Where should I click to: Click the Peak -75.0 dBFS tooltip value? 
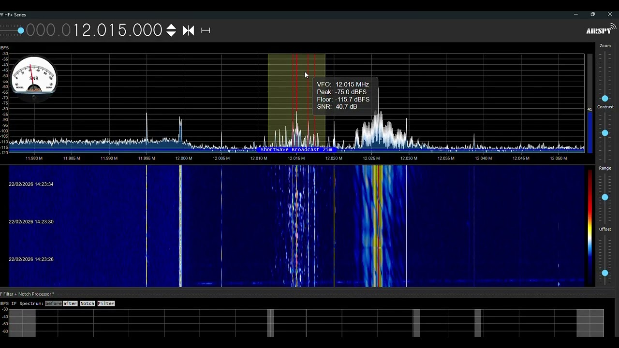click(x=351, y=92)
